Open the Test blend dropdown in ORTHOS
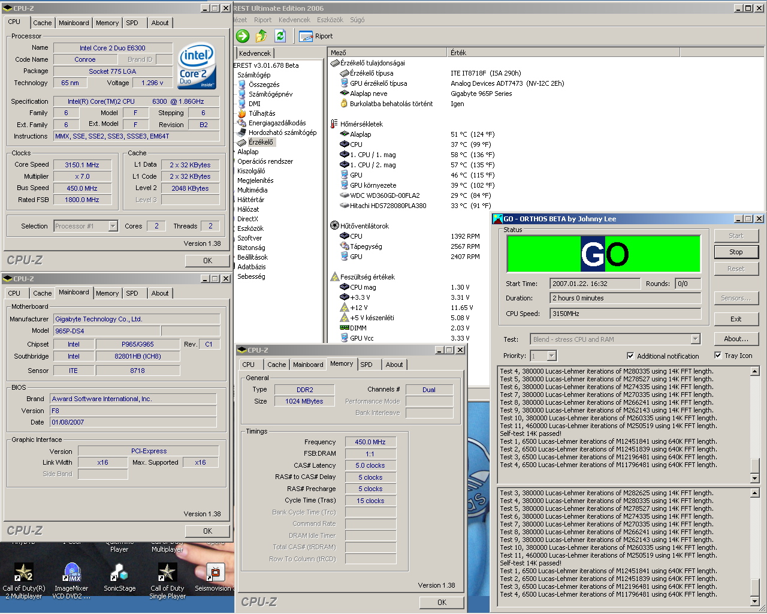Screen dimensions: 767x614 pos(695,339)
